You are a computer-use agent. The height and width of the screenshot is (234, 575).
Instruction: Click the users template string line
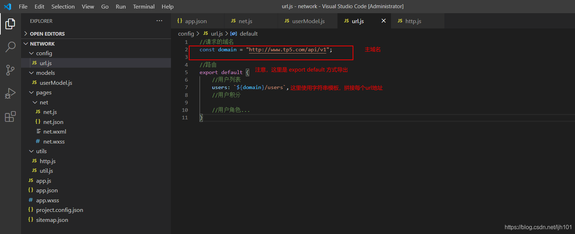[250, 87]
